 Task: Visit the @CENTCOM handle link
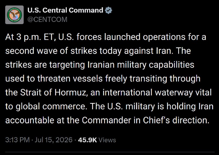click(47, 19)
